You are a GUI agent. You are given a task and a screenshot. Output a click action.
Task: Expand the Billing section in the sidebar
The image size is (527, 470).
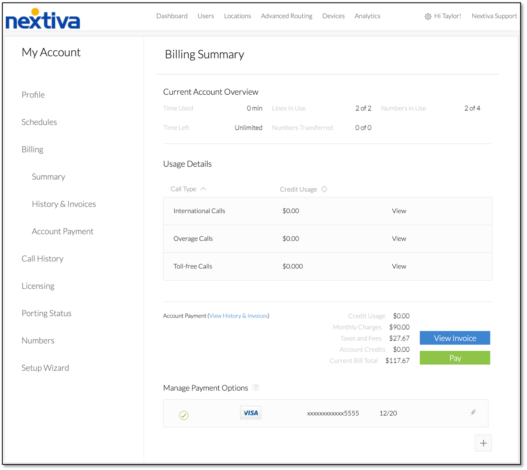click(x=32, y=150)
